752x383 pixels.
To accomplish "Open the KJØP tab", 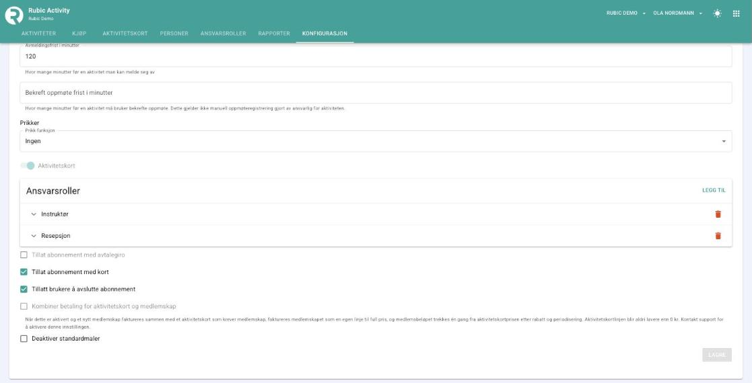I will pos(79,34).
